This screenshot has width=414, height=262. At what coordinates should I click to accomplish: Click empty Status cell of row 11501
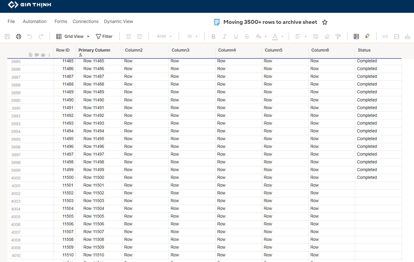(x=378, y=185)
